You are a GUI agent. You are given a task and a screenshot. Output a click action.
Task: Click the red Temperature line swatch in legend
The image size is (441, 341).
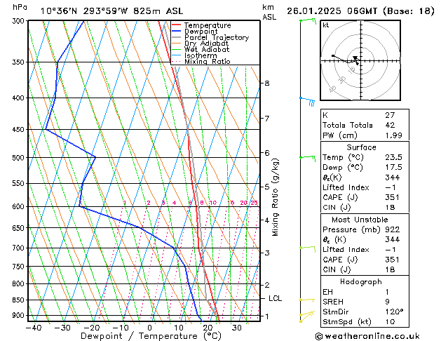click(177, 25)
